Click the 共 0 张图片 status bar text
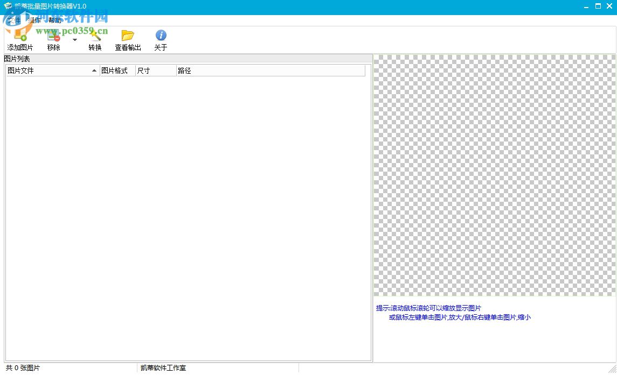This screenshot has height=375, width=617. point(23,368)
